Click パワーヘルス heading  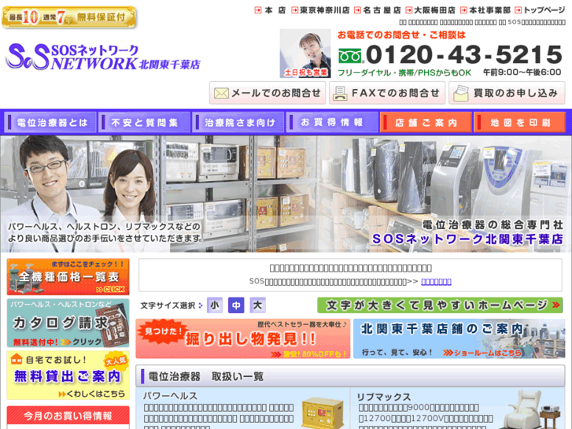[170, 396]
